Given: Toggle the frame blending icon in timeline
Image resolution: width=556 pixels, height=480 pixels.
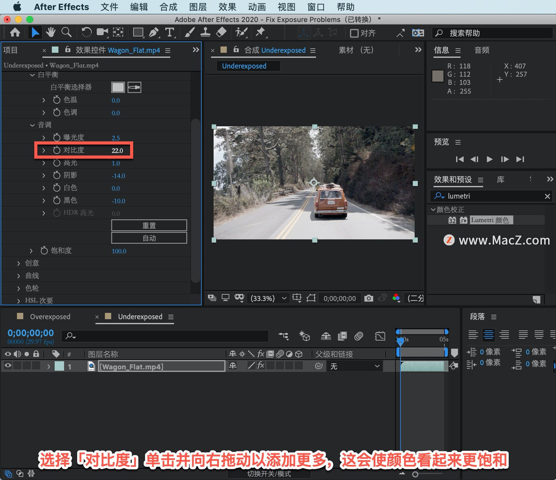Looking at the screenshot, I should pyautogui.click(x=342, y=336).
